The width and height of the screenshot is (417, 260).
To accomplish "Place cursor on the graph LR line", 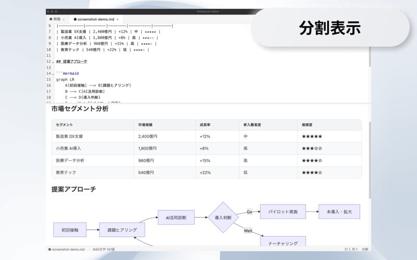I will coord(65,80).
